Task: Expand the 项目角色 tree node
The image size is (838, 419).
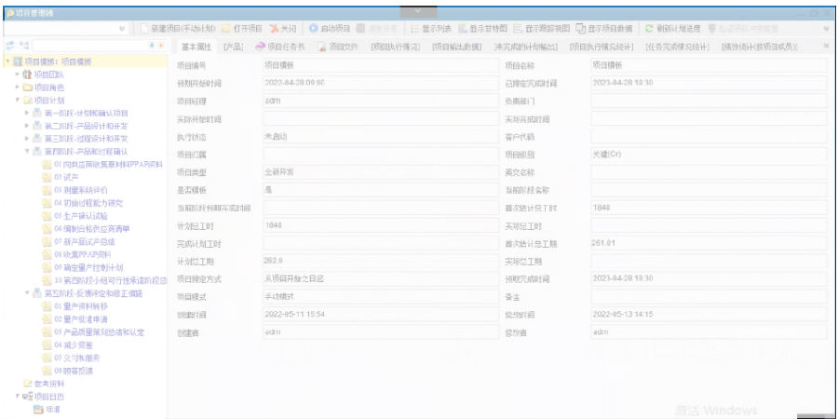Action: [18, 88]
